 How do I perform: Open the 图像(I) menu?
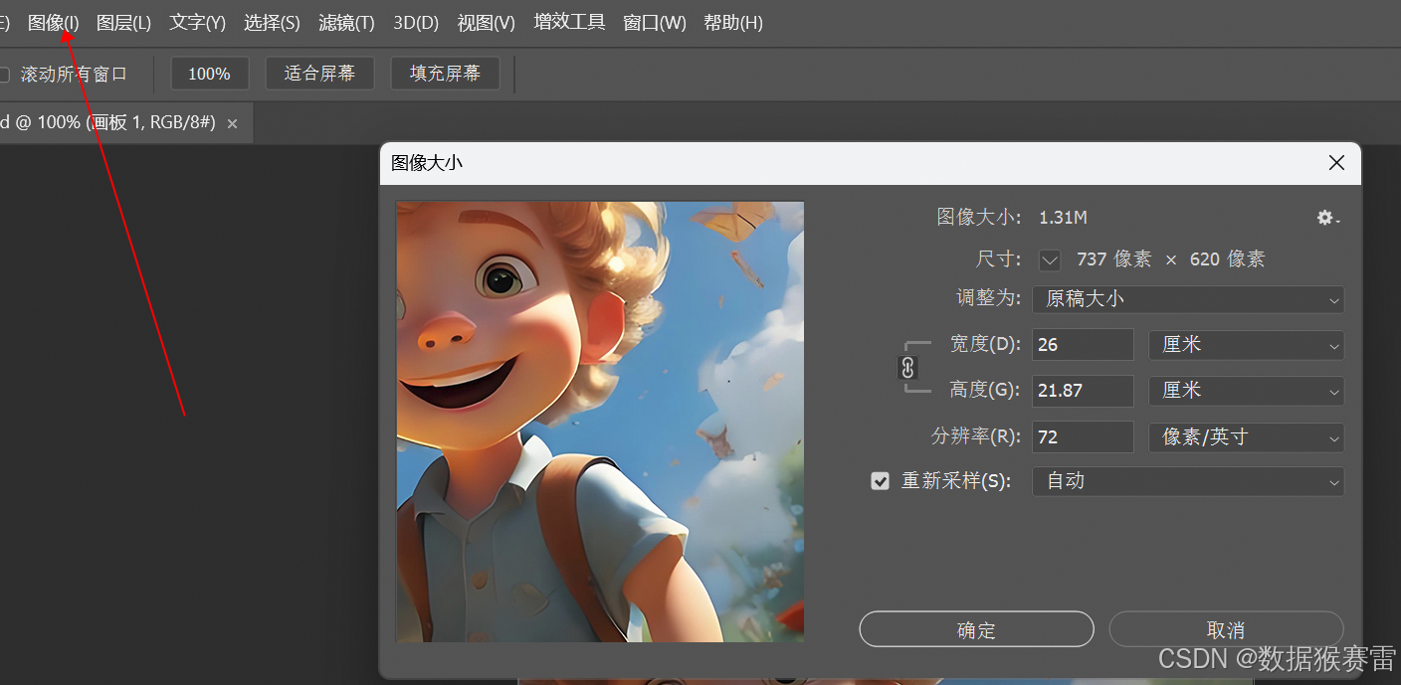coord(54,22)
